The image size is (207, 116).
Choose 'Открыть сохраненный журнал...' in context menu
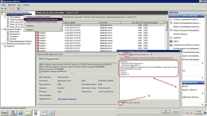[x=43, y=17]
